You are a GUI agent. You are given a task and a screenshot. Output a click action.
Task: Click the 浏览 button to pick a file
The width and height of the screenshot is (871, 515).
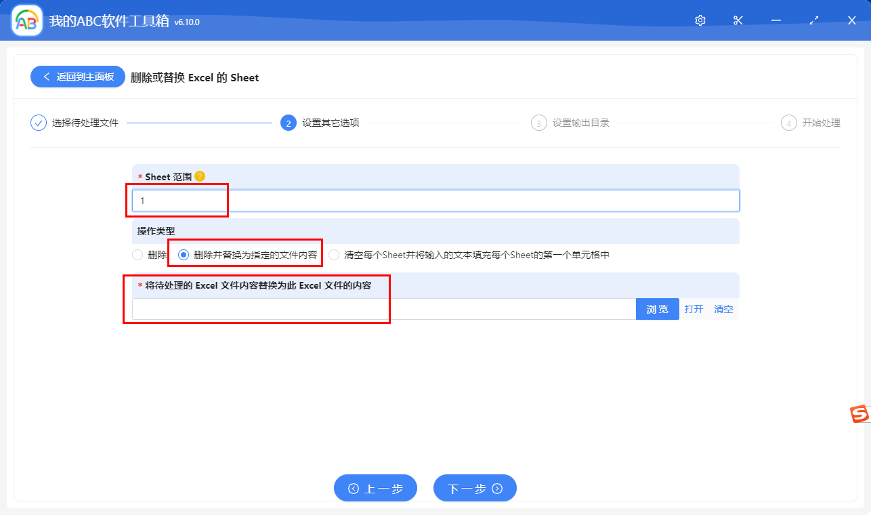pyautogui.click(x=656, y=308)
